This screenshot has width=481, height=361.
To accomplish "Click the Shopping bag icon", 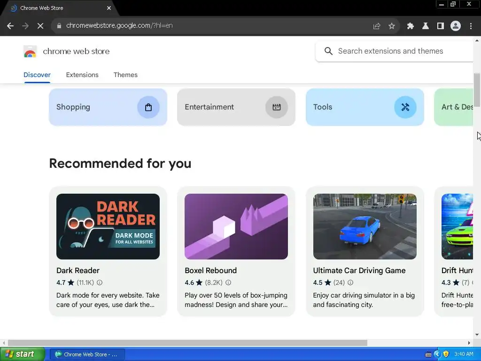I will point(148,107).
